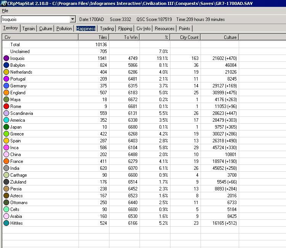This screenshot has height=248, width=286.
Task: Click the QSC Score:187519 label
Action: [x=154, y=19]
